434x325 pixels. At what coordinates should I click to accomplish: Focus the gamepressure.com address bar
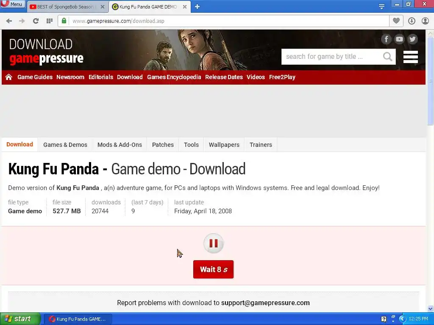(223, 21)
